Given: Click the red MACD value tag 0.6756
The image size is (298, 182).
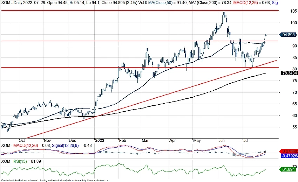Looking at the screenshot, I should pyautogui.click(x=289, y=152).
